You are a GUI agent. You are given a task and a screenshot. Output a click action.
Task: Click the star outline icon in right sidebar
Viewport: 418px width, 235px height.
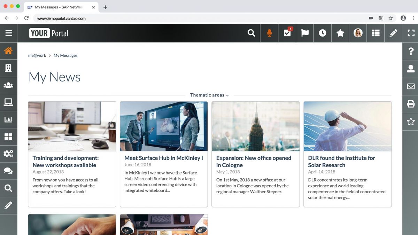[411, 122]
